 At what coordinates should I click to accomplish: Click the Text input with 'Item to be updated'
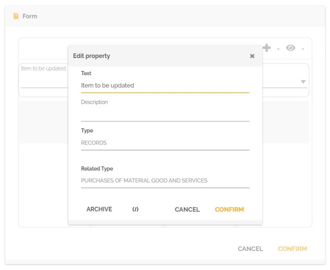point(165,86)
